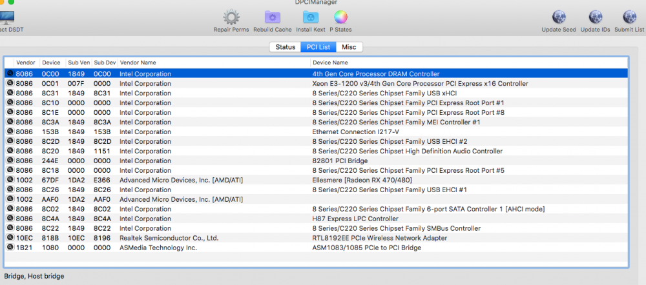
Task: Click ASMedia Technology Inc. vendor name
Action: [x=158, y=248]
